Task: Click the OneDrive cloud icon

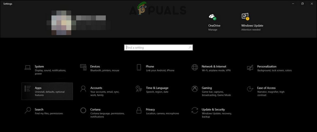Action: pyautogui.click(x=212, y=17)
